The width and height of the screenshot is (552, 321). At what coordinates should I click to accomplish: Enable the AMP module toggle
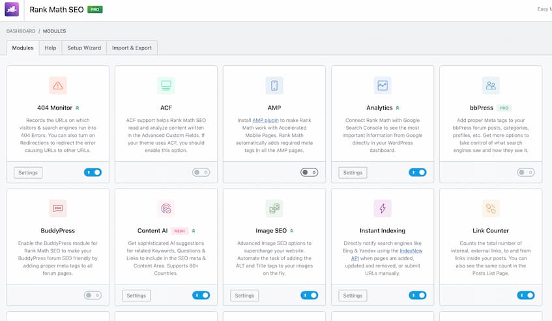pos(310,172)
